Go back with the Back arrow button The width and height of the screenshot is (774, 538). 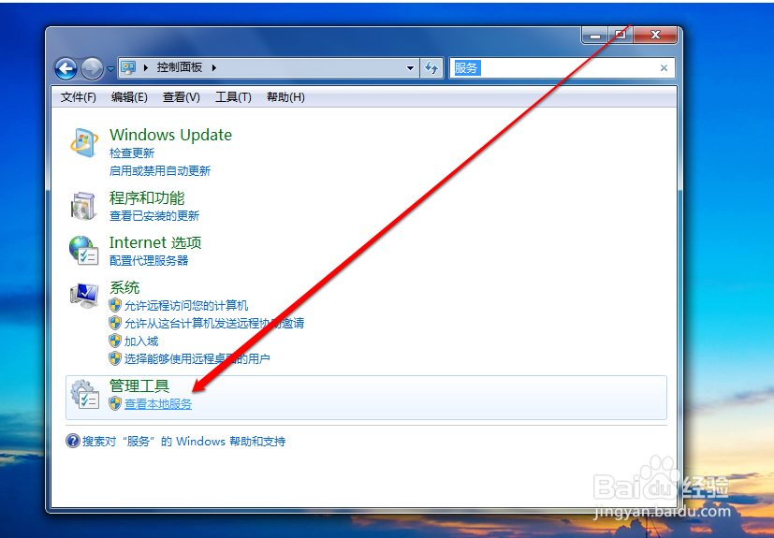pyautogui.click(x=66, y=68)
